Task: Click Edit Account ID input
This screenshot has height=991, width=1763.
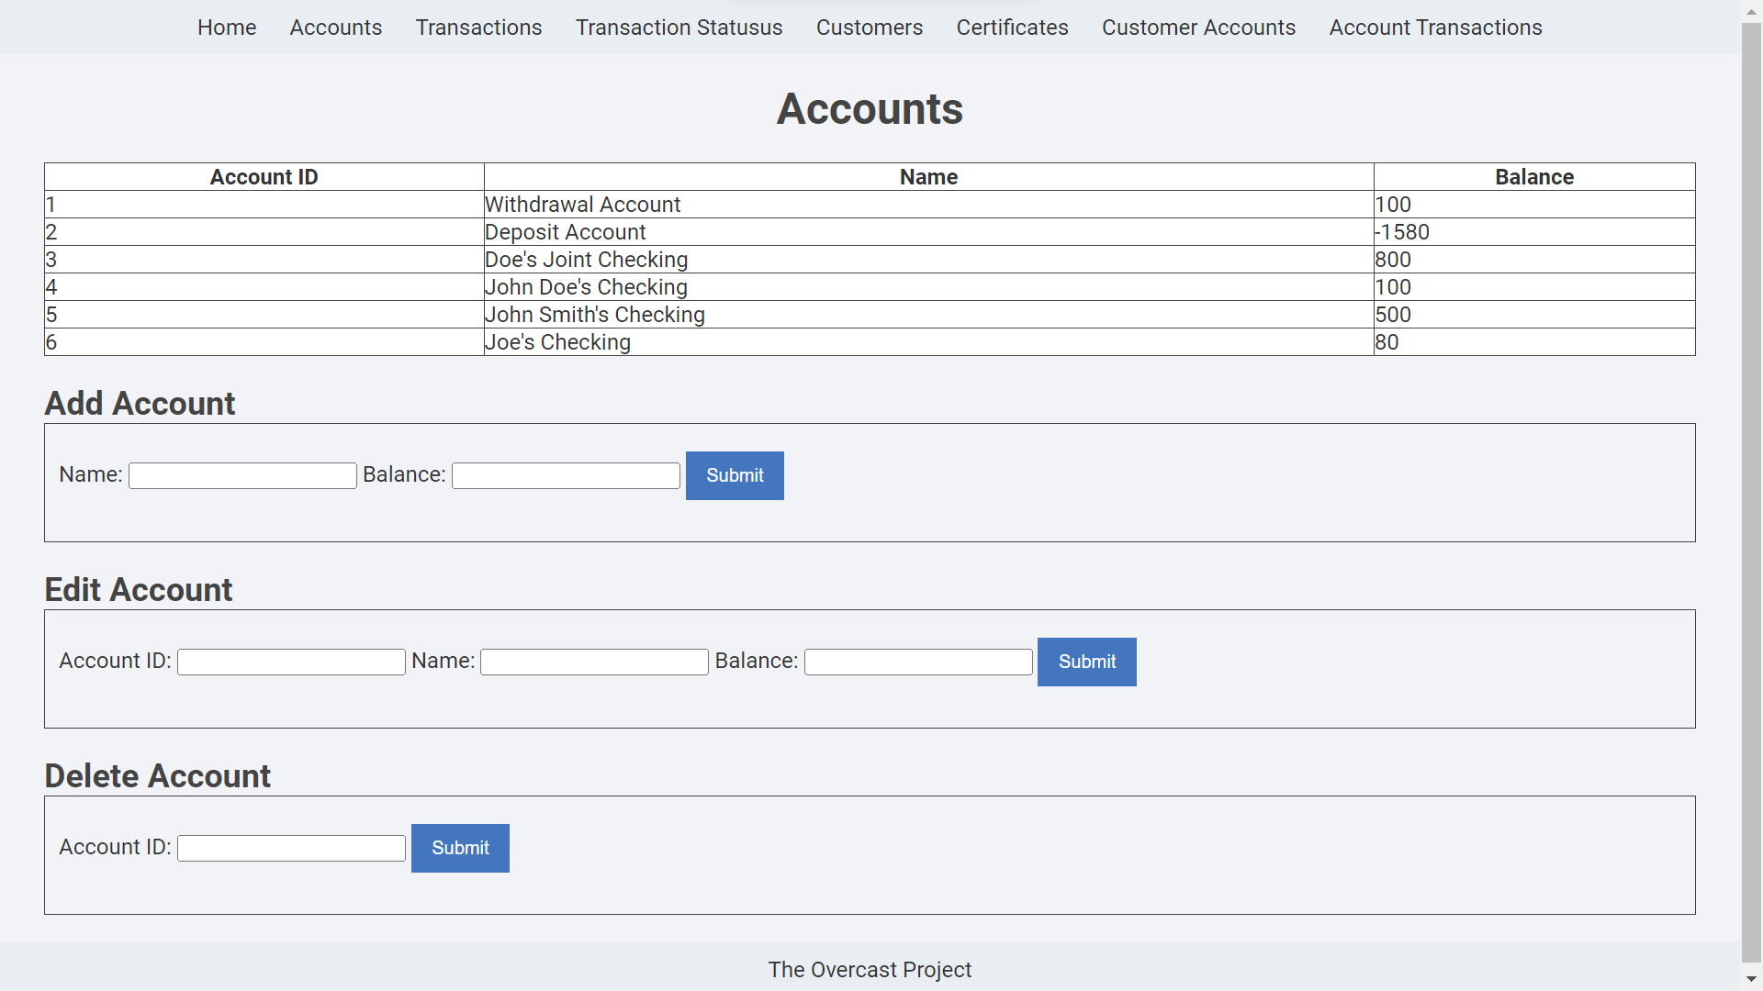Action: tap(291, 662)
